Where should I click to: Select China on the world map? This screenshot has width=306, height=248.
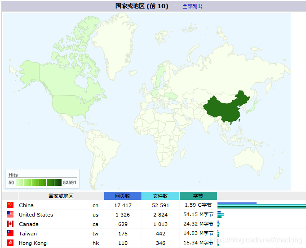226,109
